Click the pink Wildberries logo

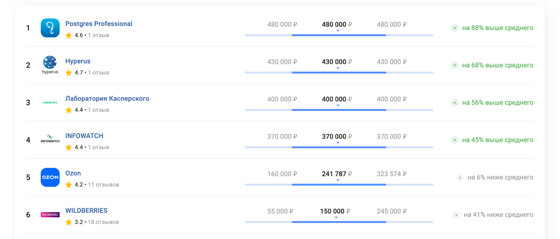(50, 215)
